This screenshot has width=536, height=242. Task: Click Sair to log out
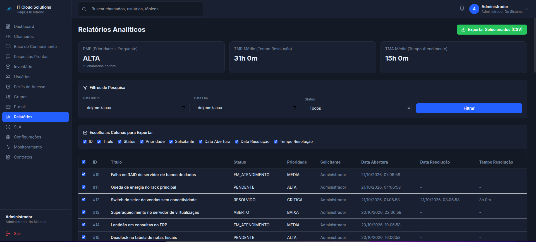tap(18, 234)
